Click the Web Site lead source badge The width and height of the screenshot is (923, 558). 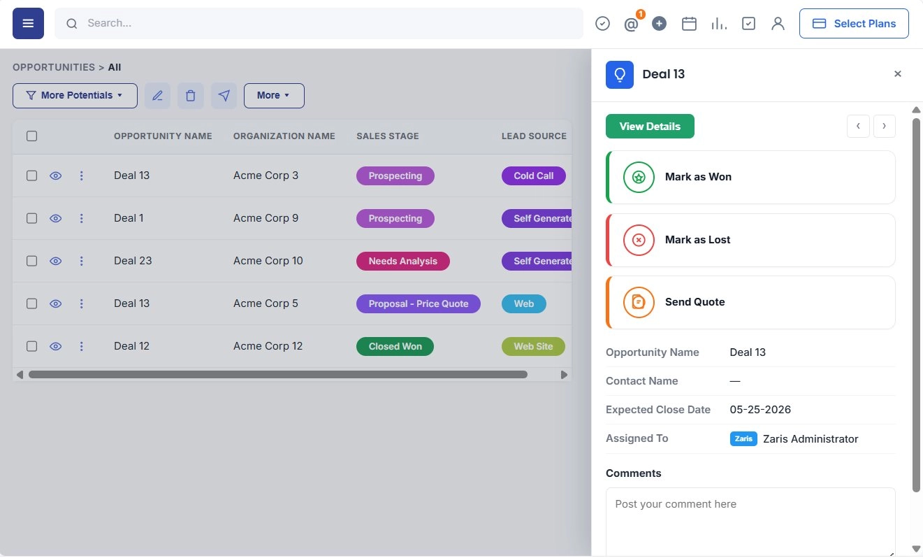533,346
